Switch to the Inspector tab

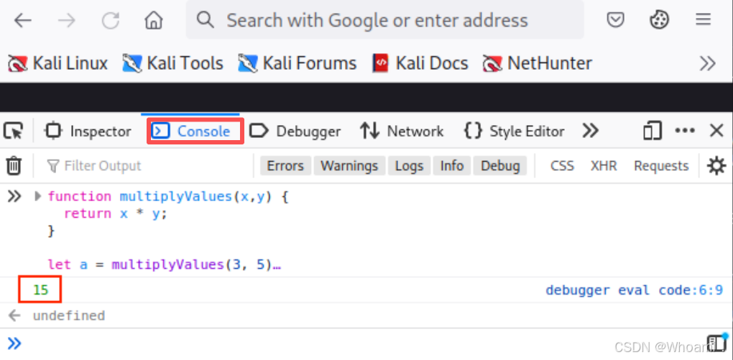88,131
